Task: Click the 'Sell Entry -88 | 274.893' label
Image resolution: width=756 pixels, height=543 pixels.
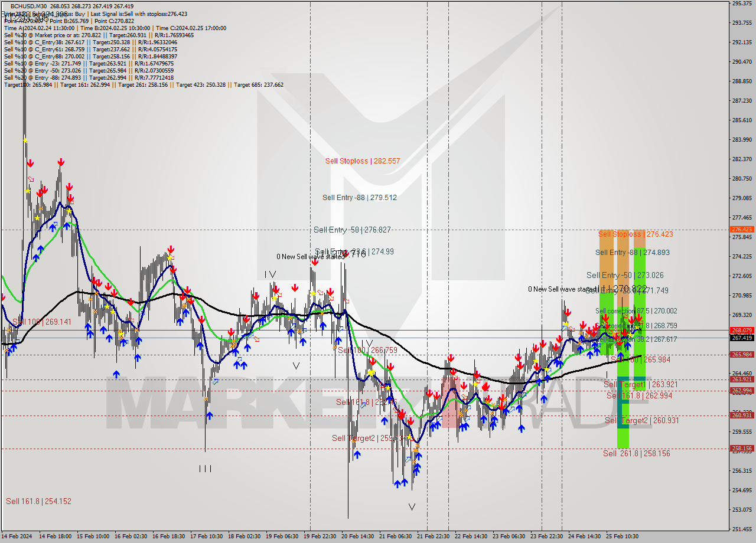Action: (633, 253)
